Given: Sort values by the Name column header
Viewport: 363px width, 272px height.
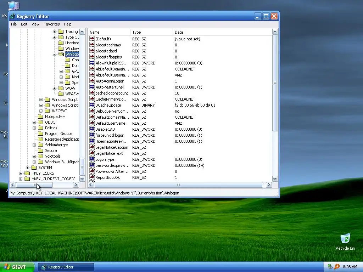Looking at the screenshot, I should [x=109, y=32].
